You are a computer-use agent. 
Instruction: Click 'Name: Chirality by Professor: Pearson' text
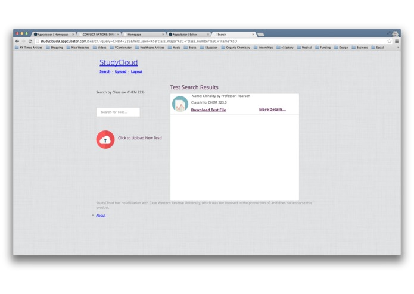(x=221, y=96)
